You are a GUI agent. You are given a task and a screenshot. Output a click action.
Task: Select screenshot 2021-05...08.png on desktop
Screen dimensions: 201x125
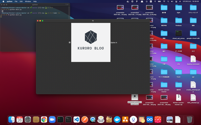coord(164,100)
